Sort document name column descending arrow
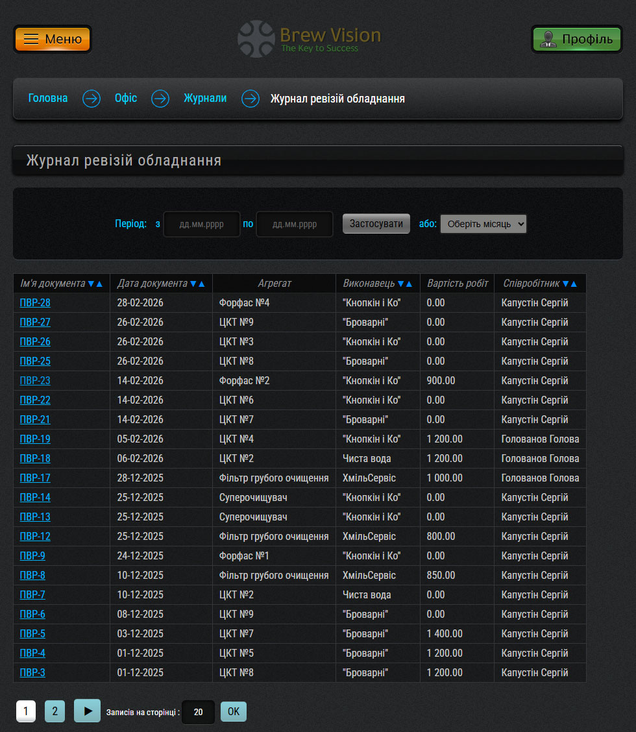 pyautogui.click(x=91, y=284)
